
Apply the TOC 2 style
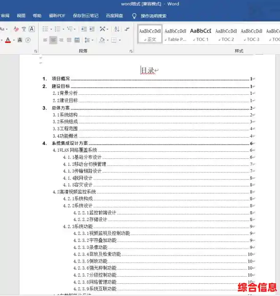(226, 34)
